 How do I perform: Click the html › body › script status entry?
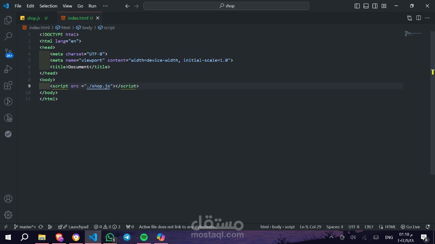point(277,227)
